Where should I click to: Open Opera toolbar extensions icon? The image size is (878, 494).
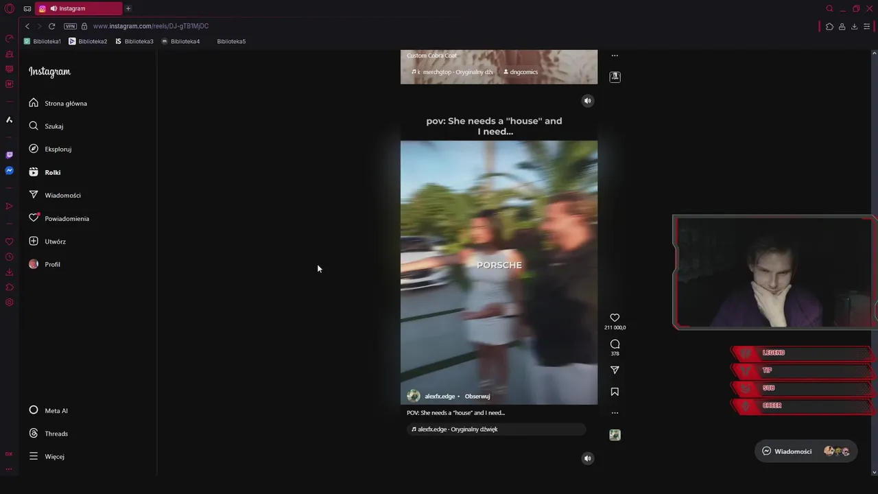[829, 26]
